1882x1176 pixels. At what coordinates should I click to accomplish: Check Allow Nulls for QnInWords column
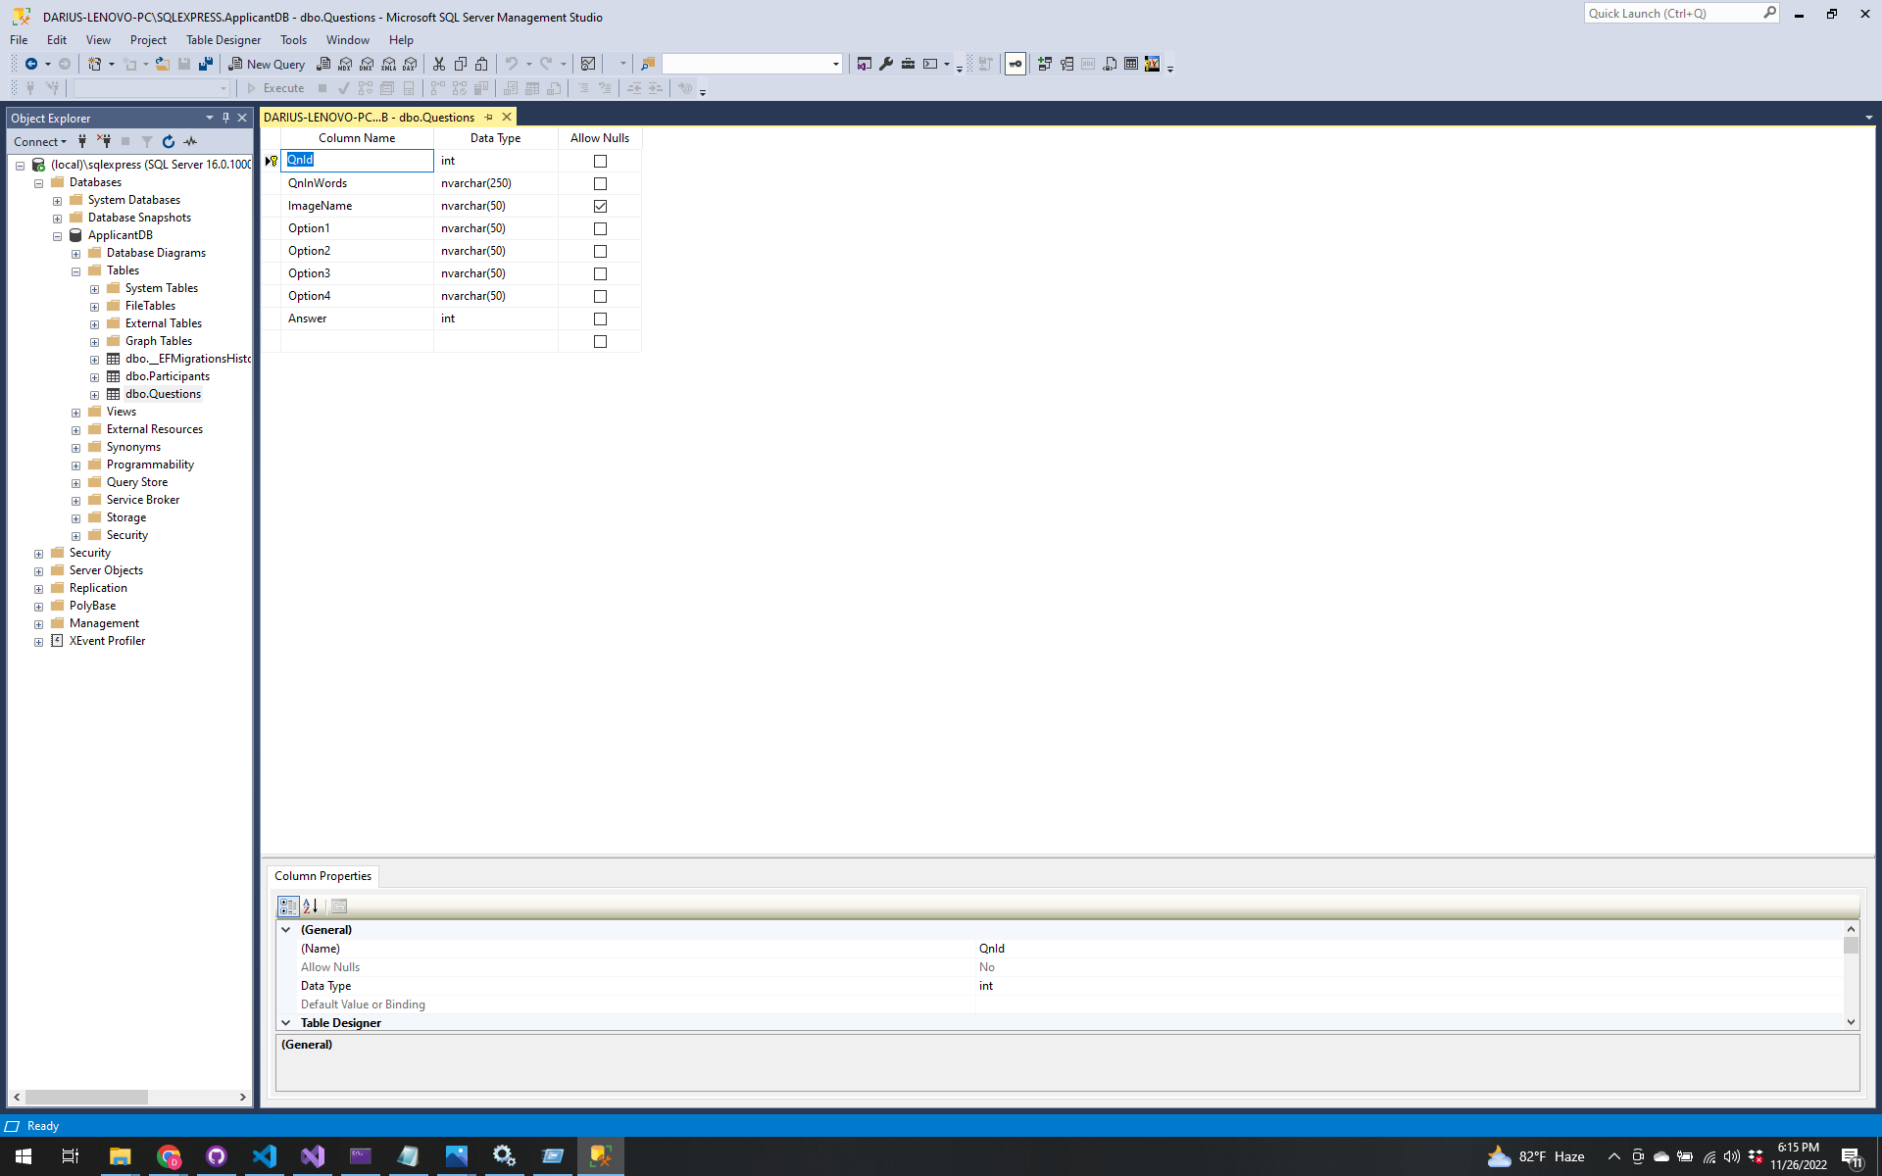tap(600, 183)
